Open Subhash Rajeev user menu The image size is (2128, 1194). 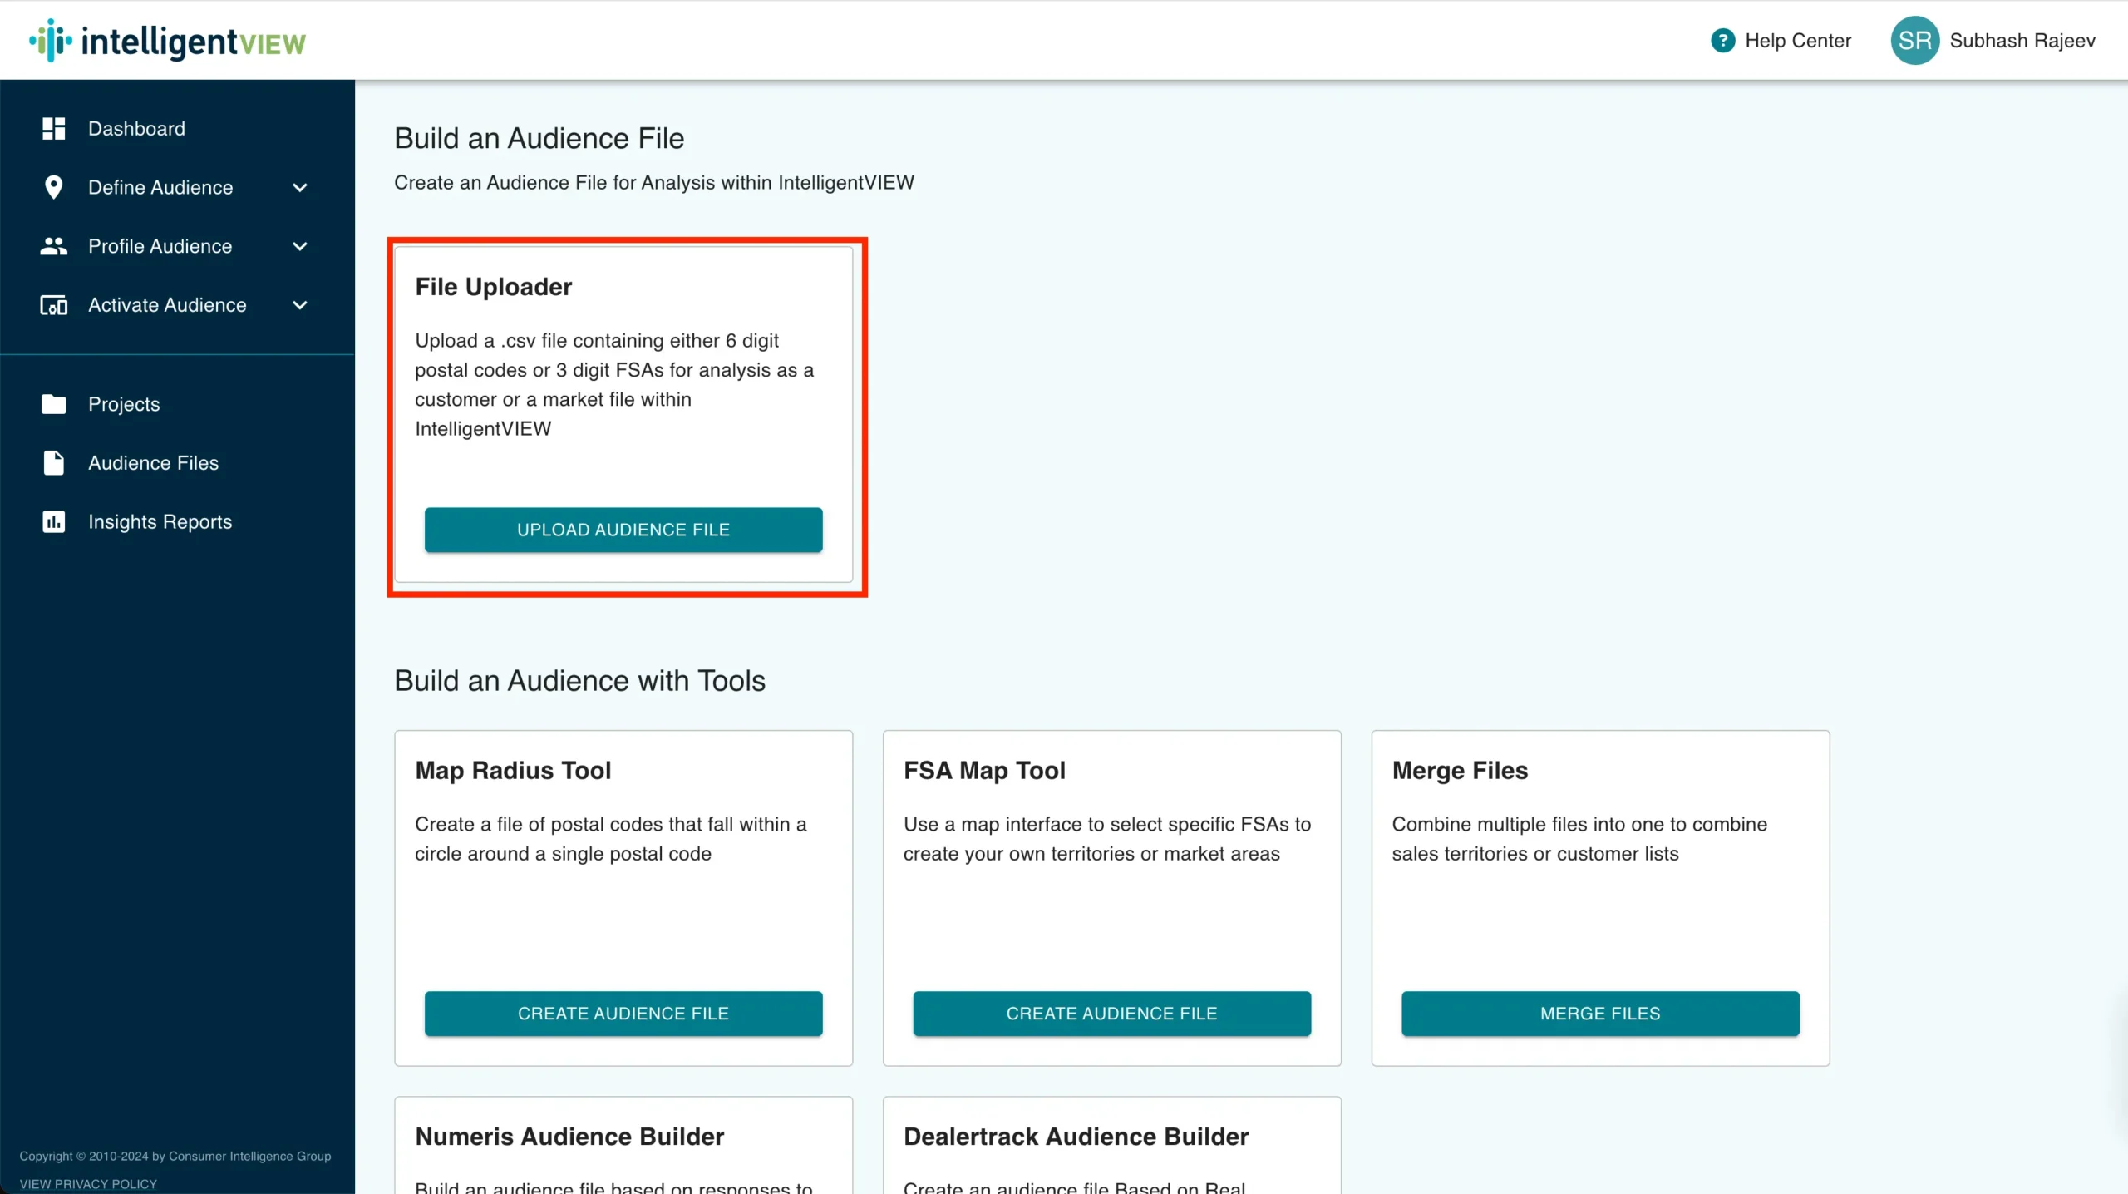[1993, 41]
